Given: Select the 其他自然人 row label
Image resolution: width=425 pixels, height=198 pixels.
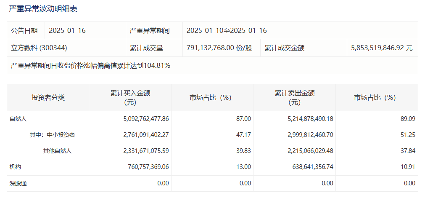Looking at the screenshot, I should [57, 151].
